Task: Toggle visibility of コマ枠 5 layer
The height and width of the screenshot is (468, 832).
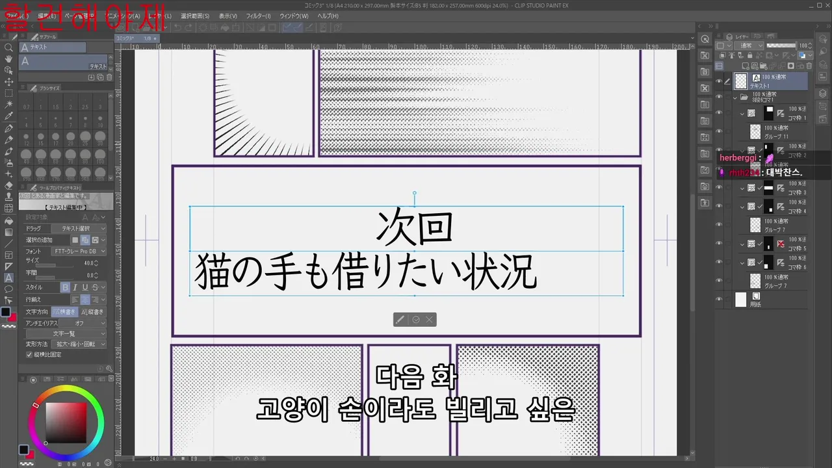Action: pyautogui.click(x=719, y=244)
